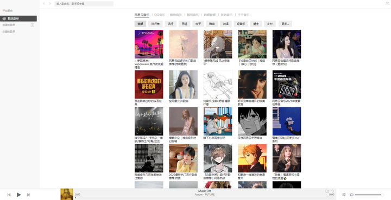Screen dimensions: 391x200
Task: Open the Mask Off album cover
Action: point(67,194)
